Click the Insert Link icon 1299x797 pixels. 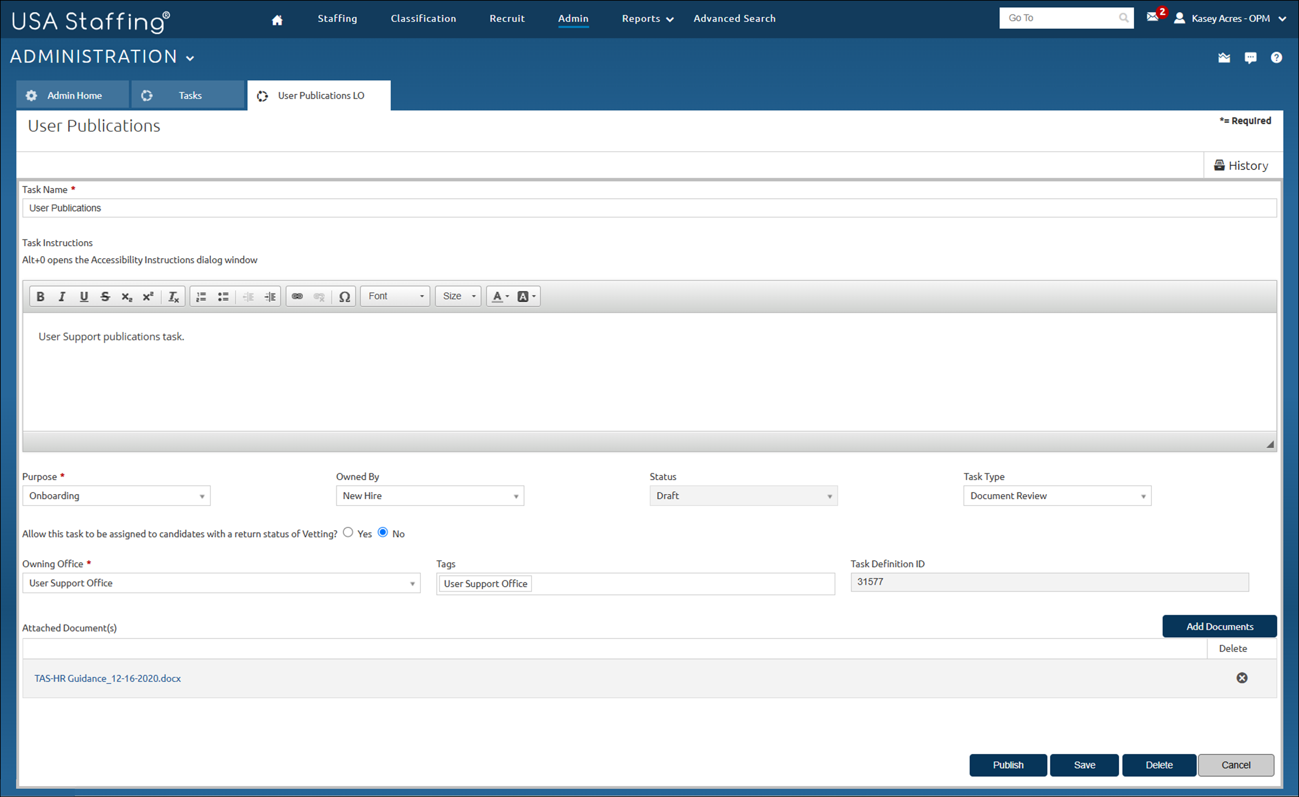(297, 296)
